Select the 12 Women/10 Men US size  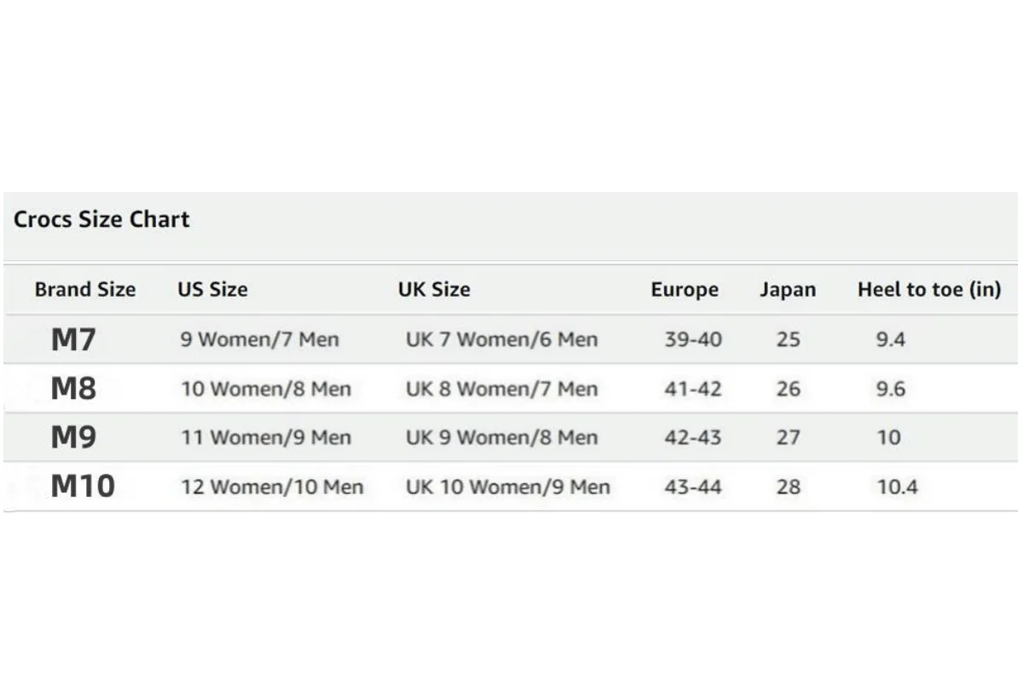point(272,488)
